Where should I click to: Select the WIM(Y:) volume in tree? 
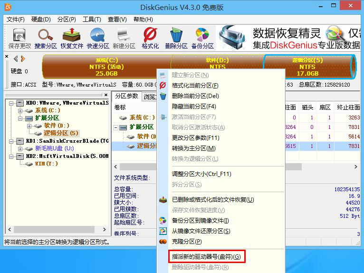[x=46, y=164]
